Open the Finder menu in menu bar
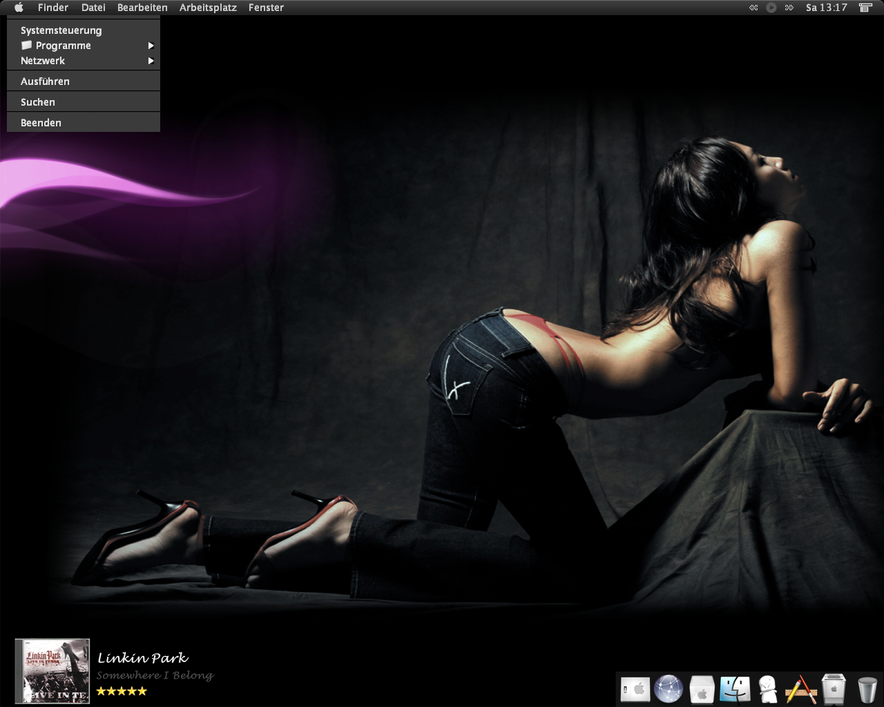 pos(53,8)
